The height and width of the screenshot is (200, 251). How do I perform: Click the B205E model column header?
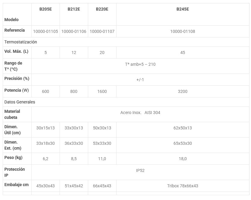click(45, 9)
